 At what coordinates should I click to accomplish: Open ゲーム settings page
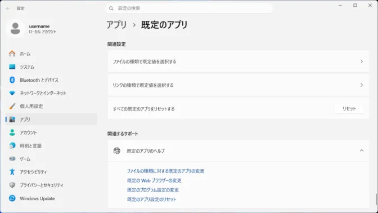point(51,159)
